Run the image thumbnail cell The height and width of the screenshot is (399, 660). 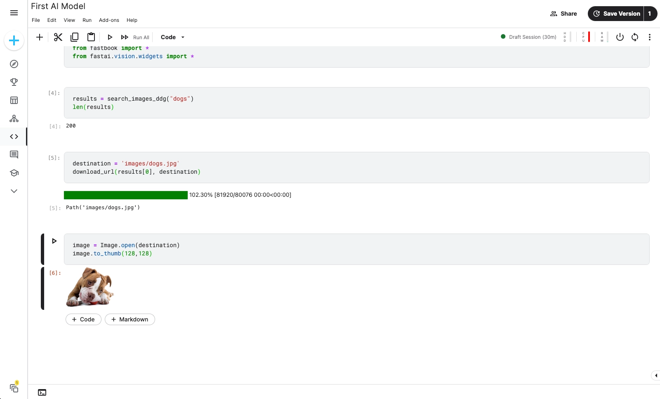(x=54, y=241)
